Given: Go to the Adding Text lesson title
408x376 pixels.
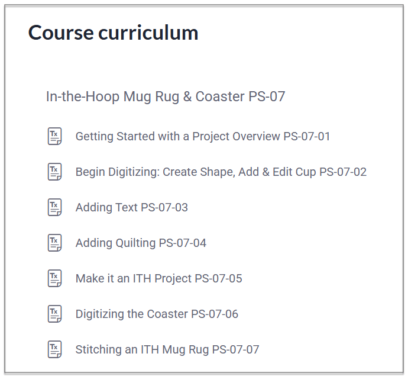Looking at the screenshot, I should 106,208.
